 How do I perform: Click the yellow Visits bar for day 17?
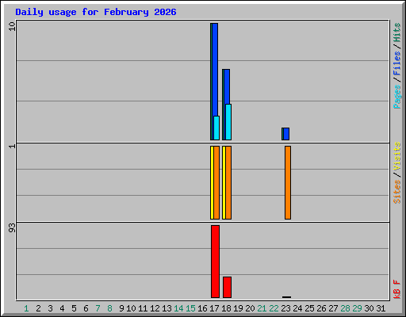point(212,182)
